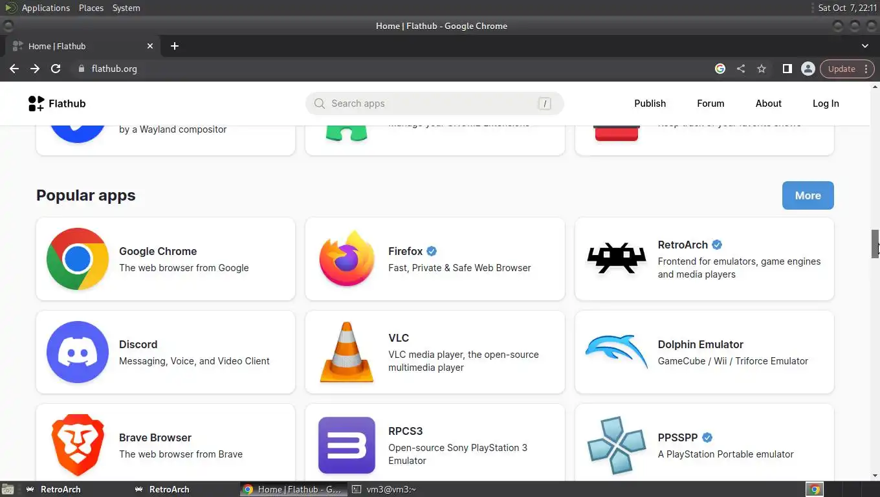Toggle Chrome side panel icon

[787, 69]
